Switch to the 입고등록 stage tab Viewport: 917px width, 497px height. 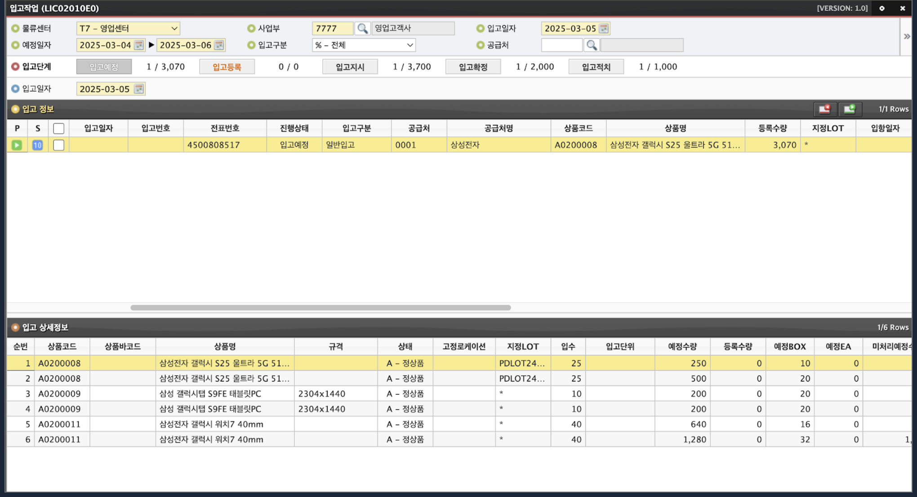(227, 67)
